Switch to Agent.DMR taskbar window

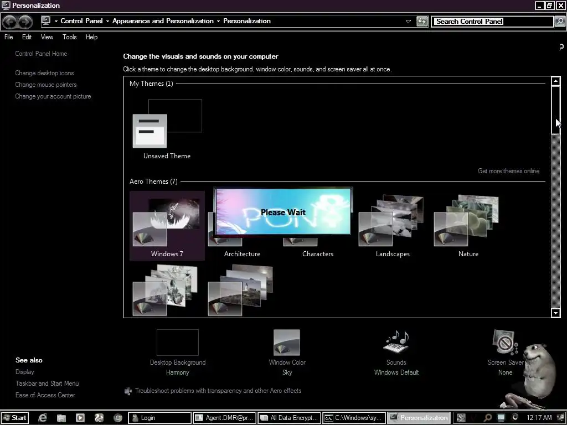pyautogui.click(x=225, y=418)
